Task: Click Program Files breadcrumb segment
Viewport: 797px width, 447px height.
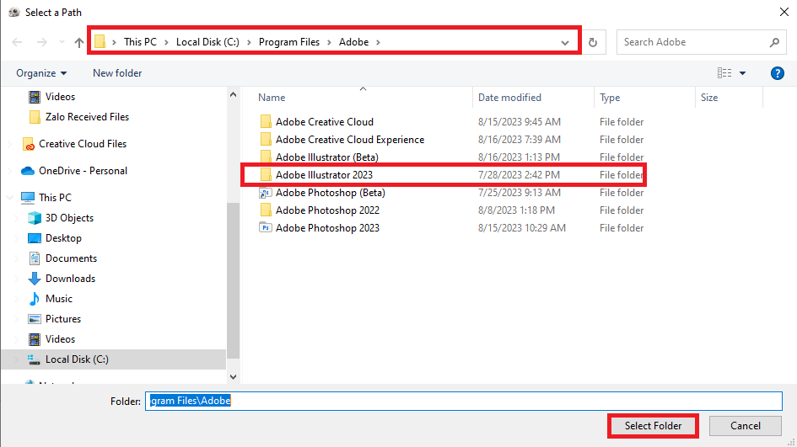Action: [289, 42]
